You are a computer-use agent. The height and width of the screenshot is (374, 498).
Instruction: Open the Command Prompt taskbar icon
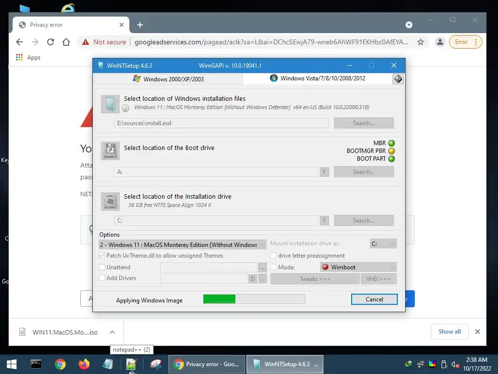[x=36, y=364]
